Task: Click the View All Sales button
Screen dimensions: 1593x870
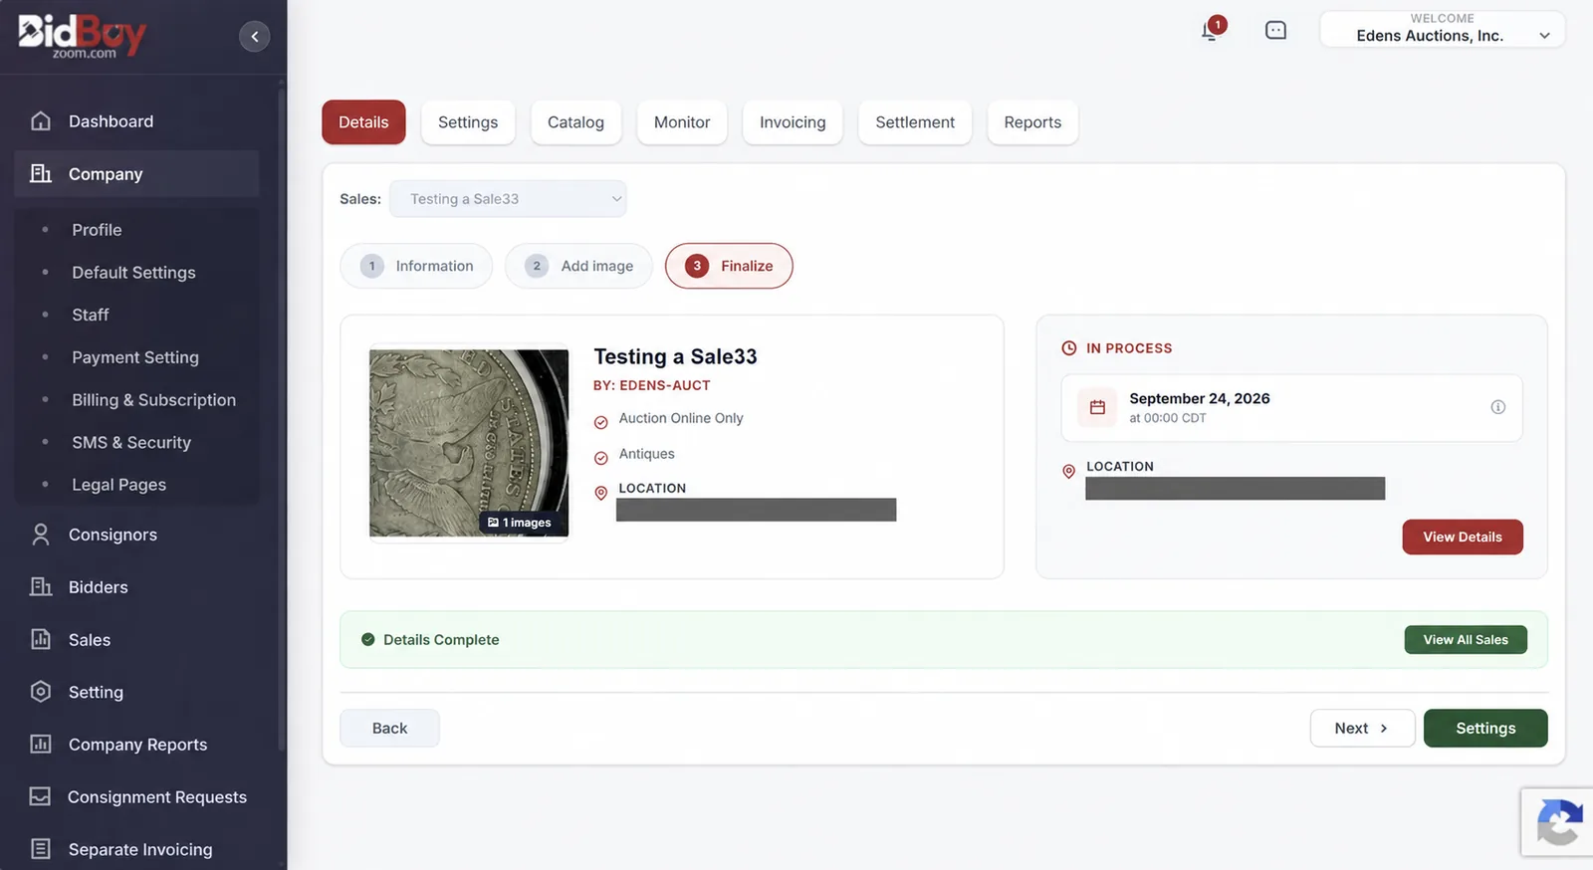Action: pos(1466,640)
